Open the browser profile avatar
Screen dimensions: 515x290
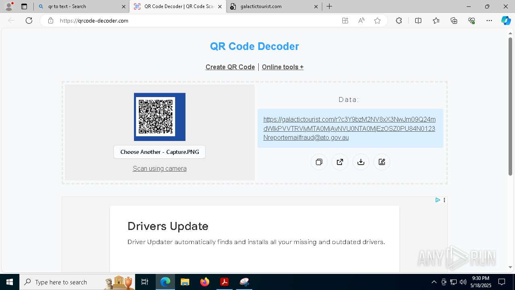(9, 6)
